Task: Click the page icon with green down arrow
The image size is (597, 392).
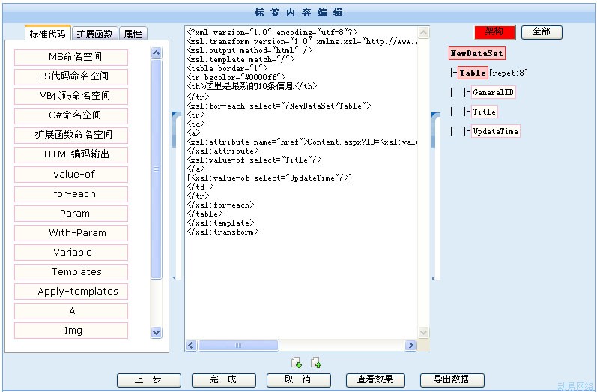Action: pyautogui.click(x=297, y=363)
